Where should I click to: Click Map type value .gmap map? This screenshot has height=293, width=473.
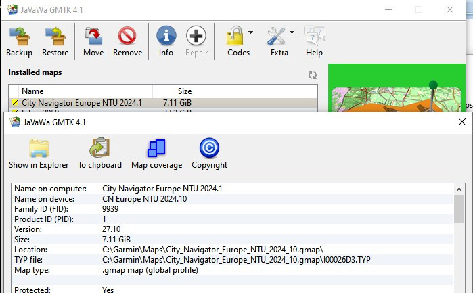point(150,270)
